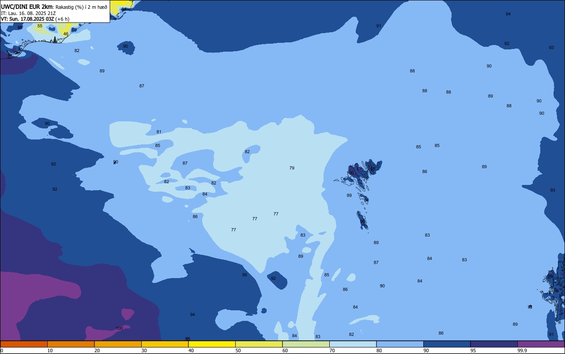
Task: Choose the pale blue 70–80 legend segment
Action: (x=353, y=344)
